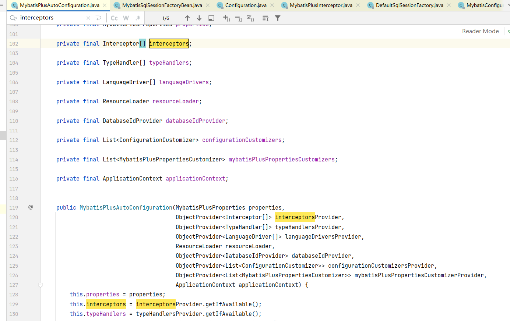Toggle Regex (.*) search option
Image resolution: width=510 pixels, height=321 pixels.
(138, 18)
